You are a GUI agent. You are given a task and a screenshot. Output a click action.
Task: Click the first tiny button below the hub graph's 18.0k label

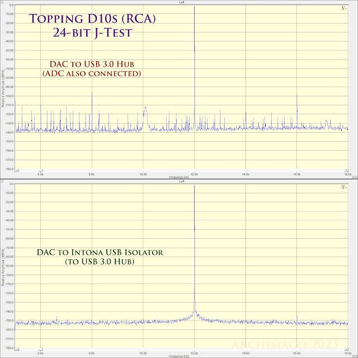click(353, 177)
